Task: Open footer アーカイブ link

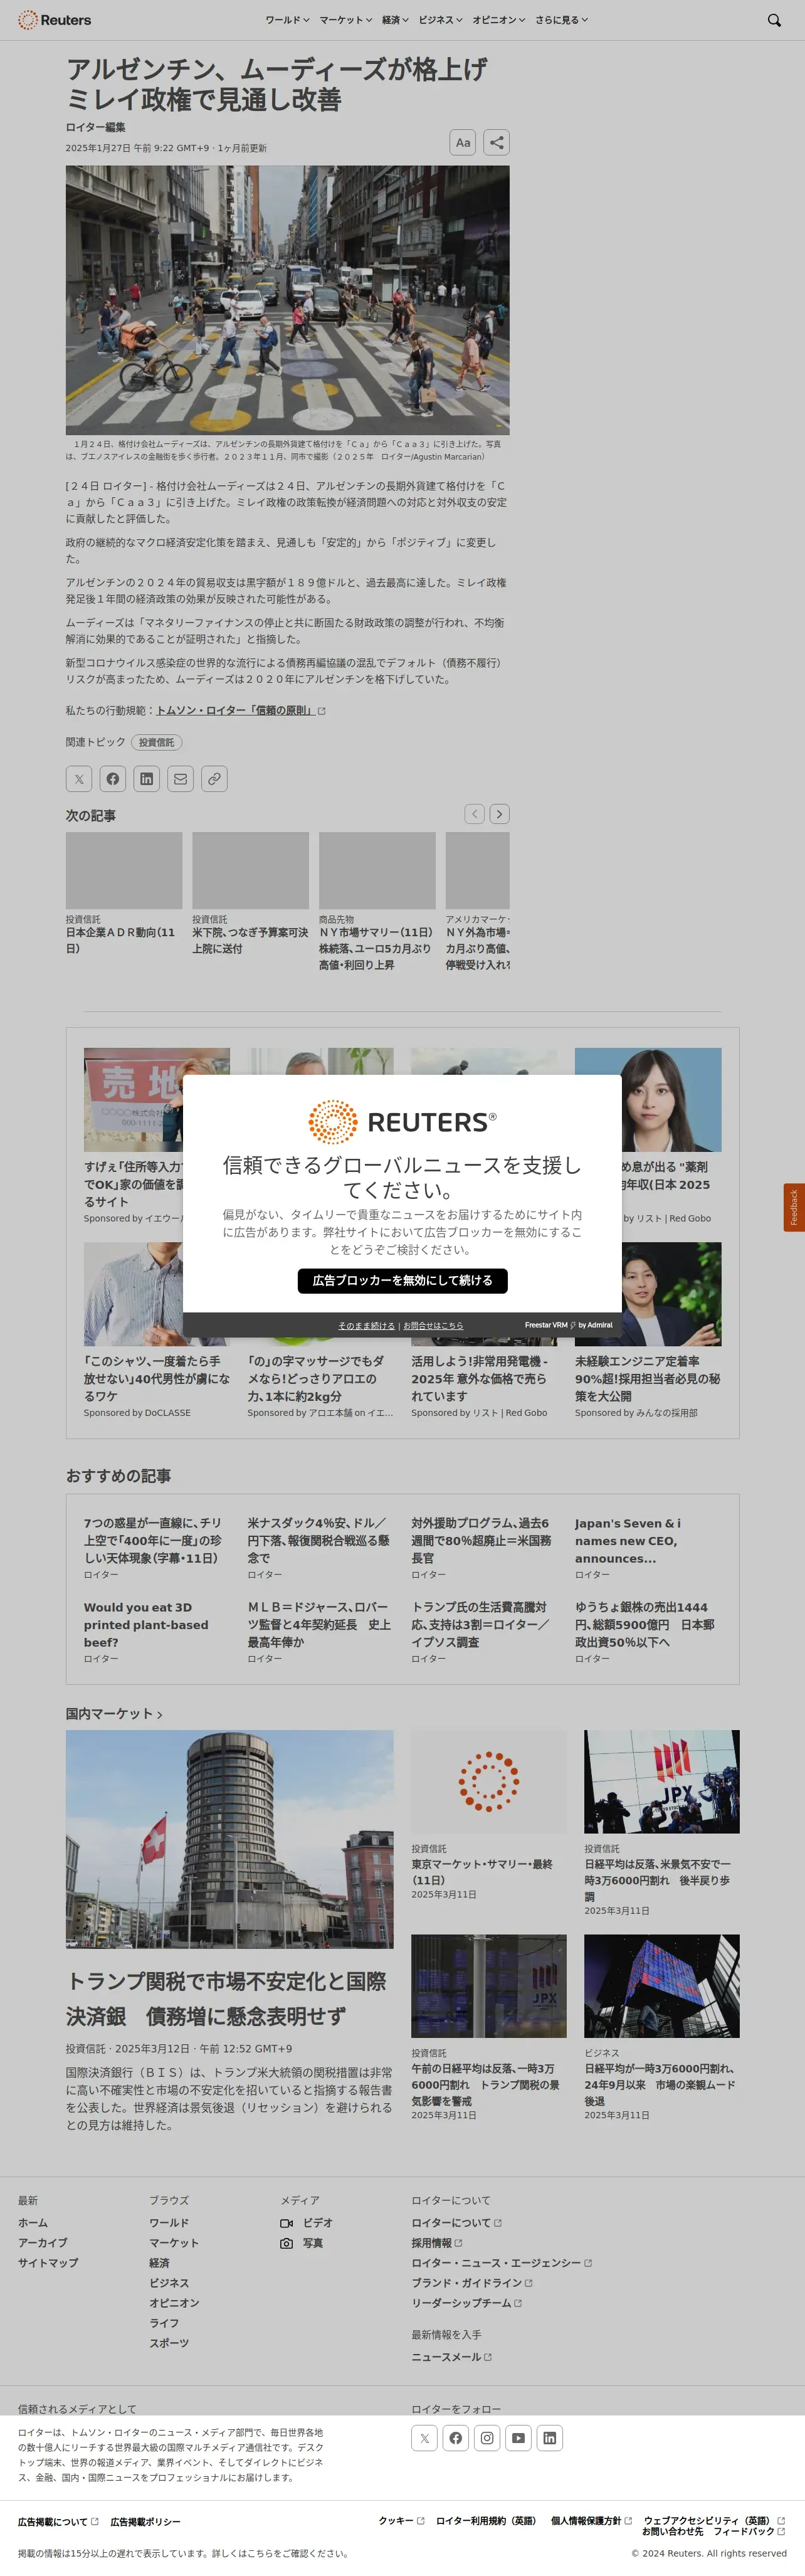Action: [43, 2243]
